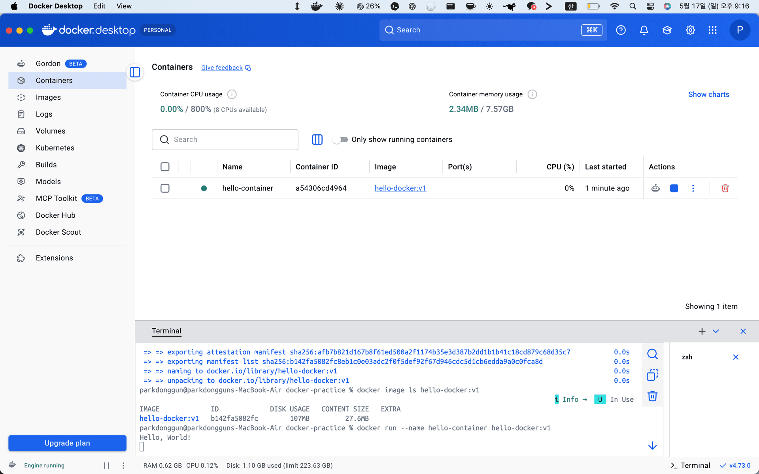
Task: Show info for Container CPU usage
Action: [x=232, y=94]
